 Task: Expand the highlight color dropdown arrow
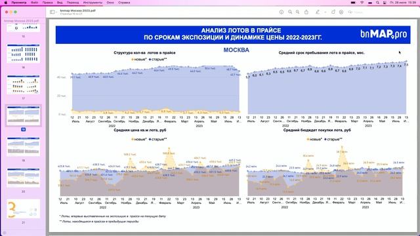click(325, 12)
